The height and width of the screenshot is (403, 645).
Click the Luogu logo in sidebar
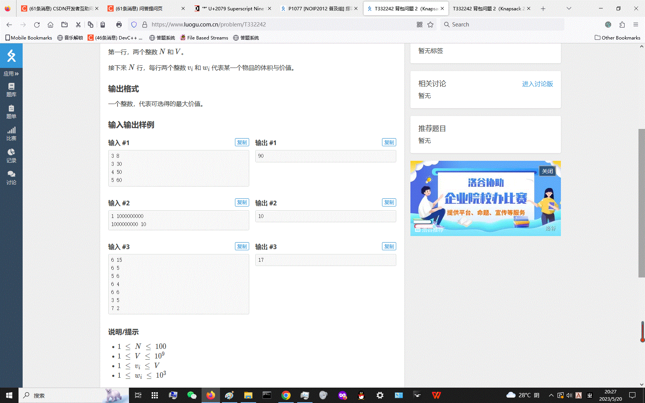point(11,56)
